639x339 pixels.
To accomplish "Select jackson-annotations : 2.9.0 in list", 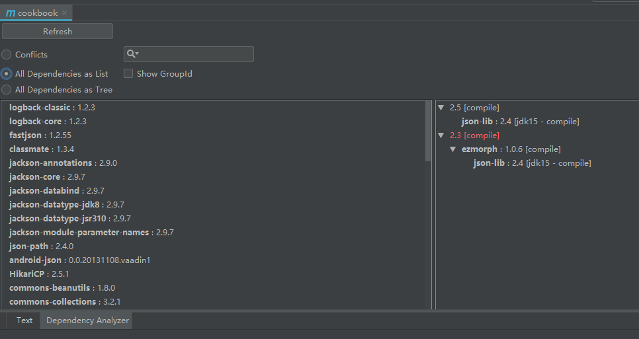I will [63, 163].
